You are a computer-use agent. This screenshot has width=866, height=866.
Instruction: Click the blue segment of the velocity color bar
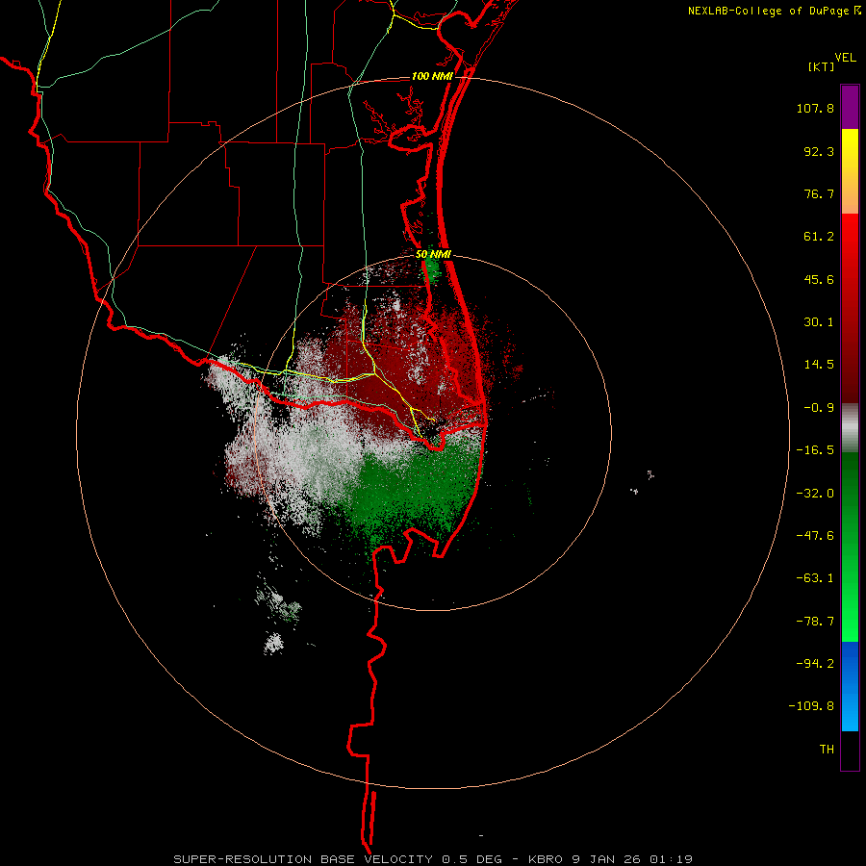click(850, 686)
